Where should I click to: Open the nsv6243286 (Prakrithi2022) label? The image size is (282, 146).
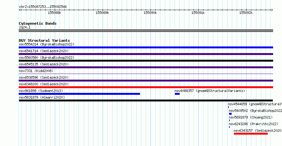point(253,124)
